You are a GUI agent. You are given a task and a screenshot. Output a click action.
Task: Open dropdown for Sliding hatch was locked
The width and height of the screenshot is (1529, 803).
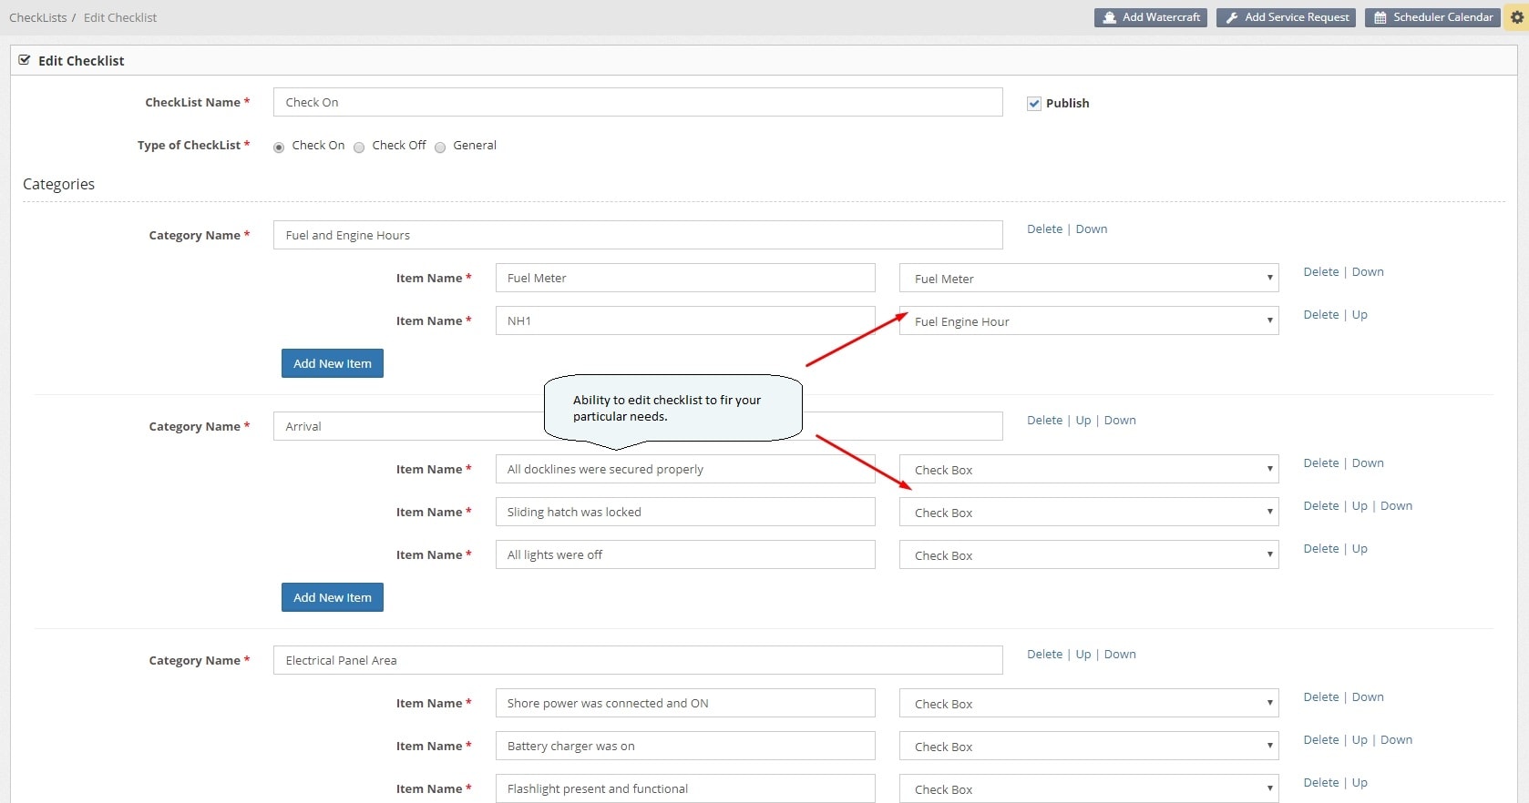click(x=1088, y=513)
